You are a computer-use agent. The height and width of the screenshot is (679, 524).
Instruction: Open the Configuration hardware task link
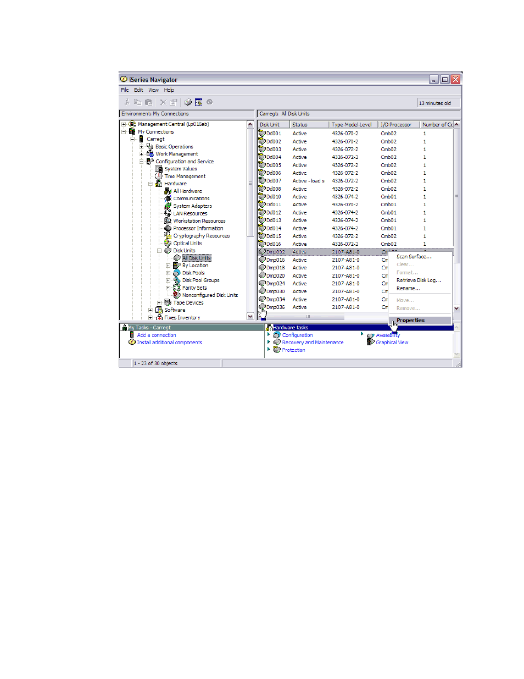(297, 335)
